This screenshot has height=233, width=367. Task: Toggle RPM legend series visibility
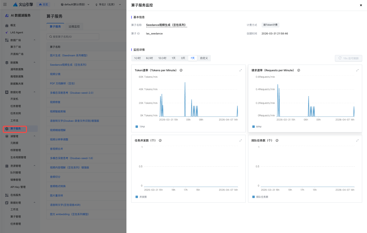click(x=257, y=127)
